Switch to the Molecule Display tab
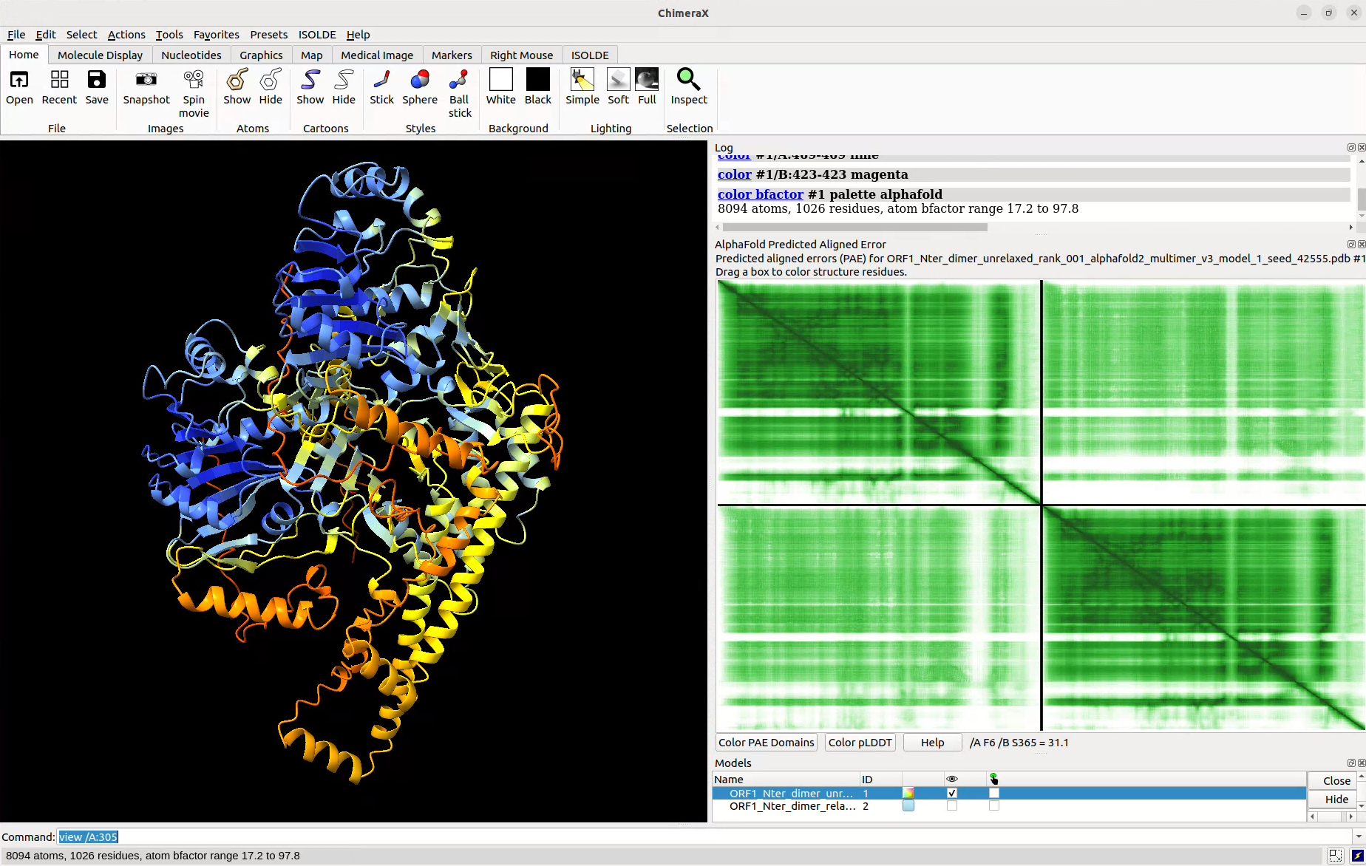The image size is (1366, 866). pos(101,55)
